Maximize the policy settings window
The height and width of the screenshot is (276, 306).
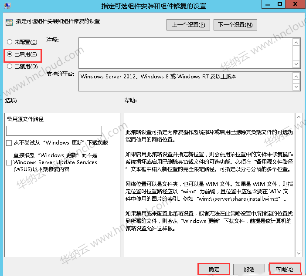280,4
